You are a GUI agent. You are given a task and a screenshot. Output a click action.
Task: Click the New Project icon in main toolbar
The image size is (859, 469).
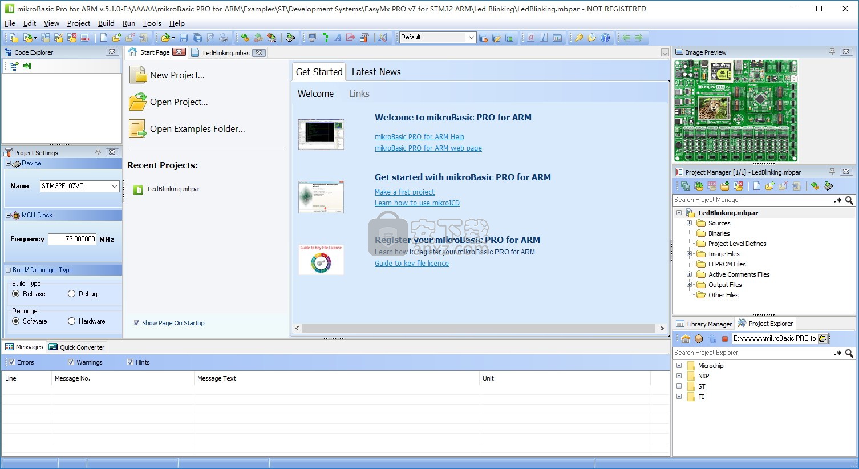click(14, 38)
